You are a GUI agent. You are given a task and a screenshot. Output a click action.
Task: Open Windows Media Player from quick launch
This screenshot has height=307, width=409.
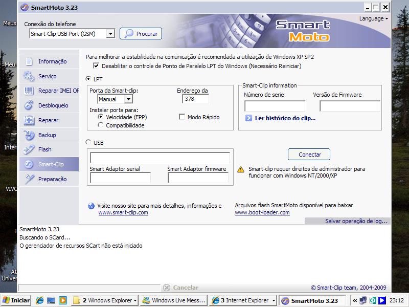62,300
